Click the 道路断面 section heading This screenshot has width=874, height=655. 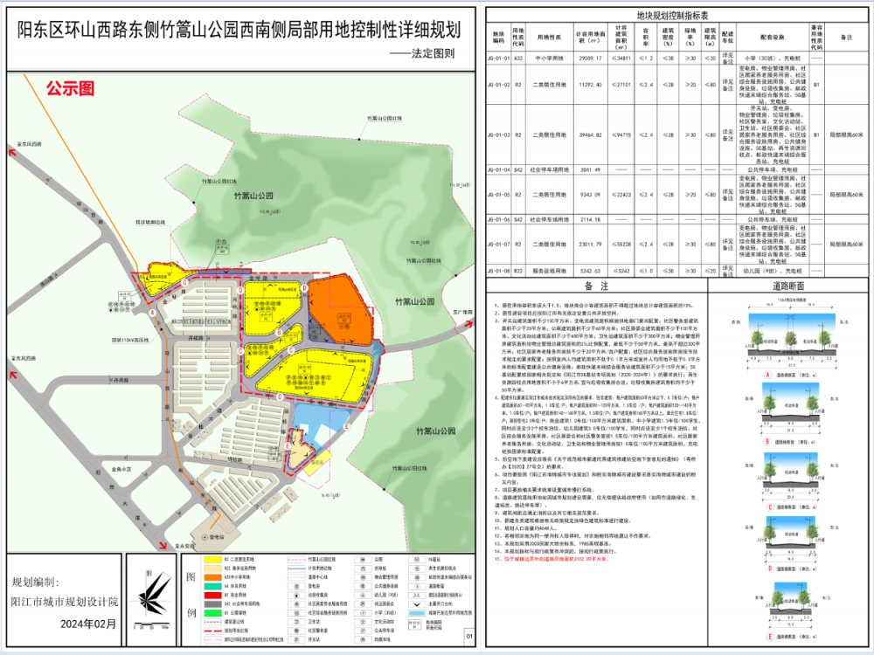tap(788, 286)
